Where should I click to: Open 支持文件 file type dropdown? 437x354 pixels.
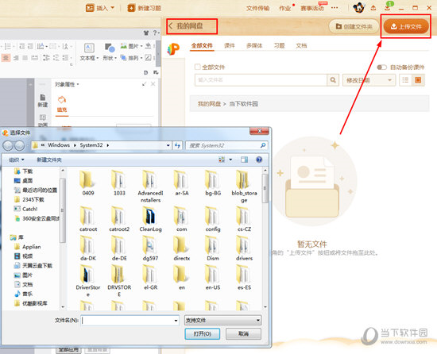[222, 321]
